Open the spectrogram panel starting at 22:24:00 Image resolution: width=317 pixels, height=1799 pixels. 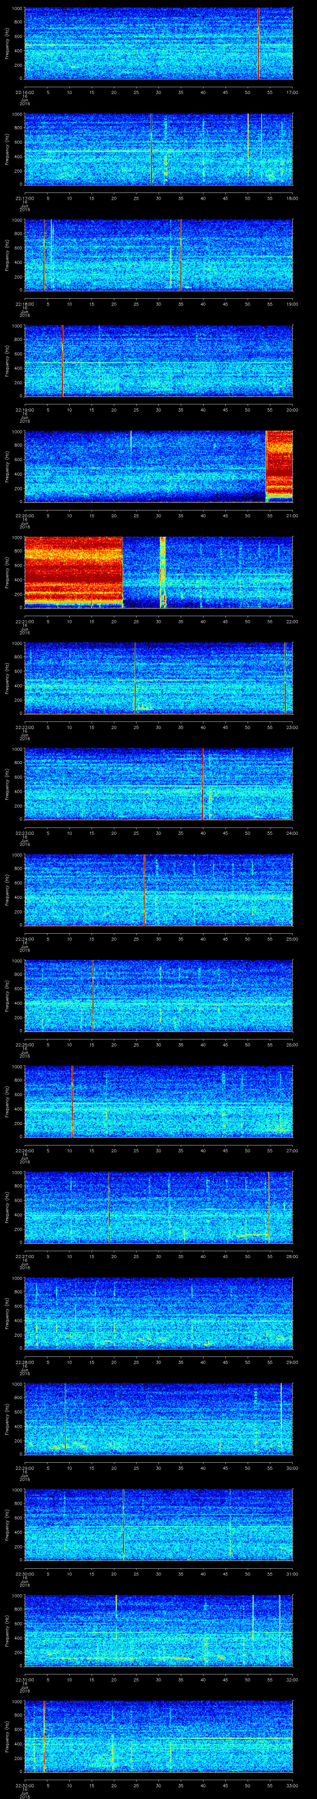[158, 890]
